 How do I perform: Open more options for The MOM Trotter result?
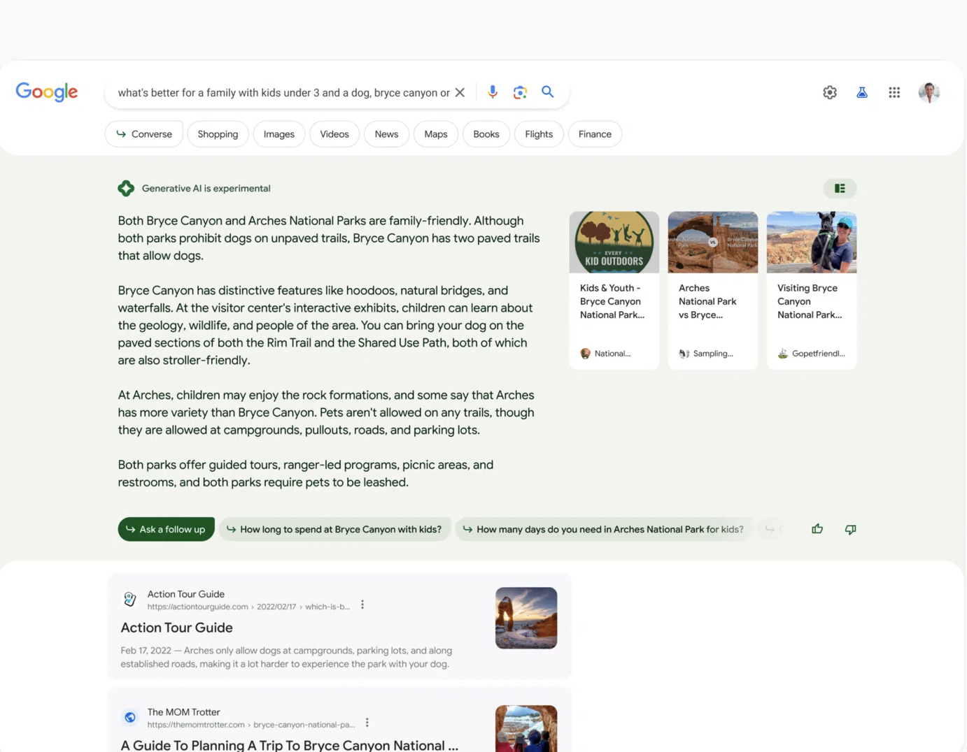pyautogui.click(x=367, y=723)
